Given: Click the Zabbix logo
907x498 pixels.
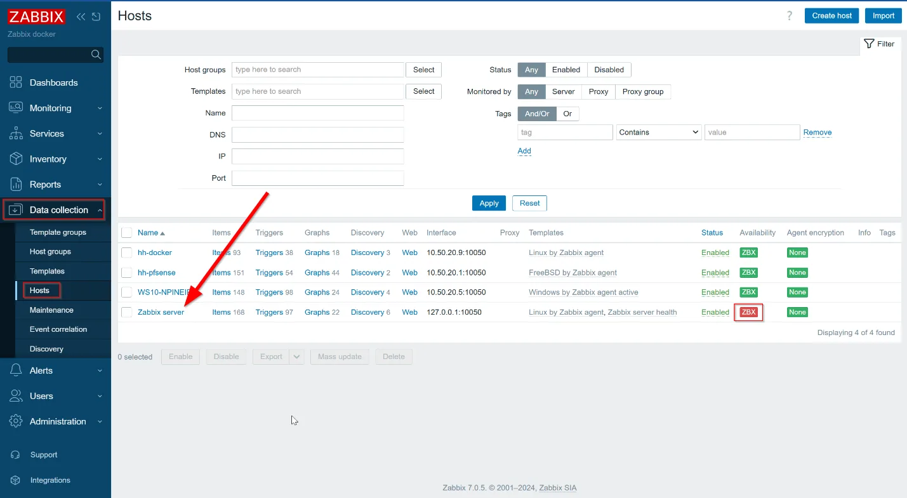Looking at the screenshot, I should [x=36, y=16].
